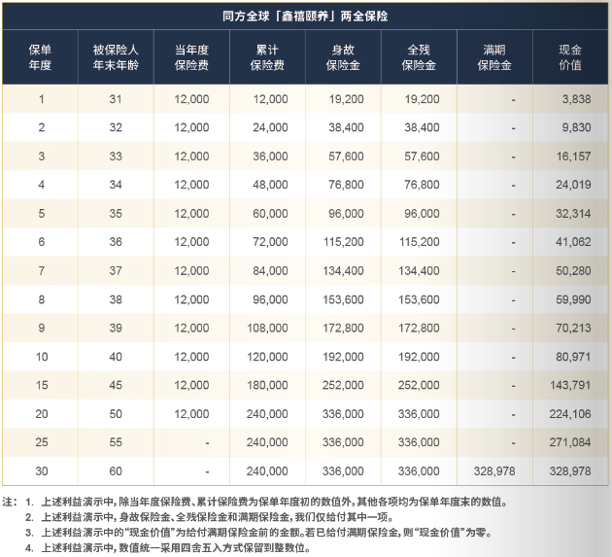Viewport: 612px width, 557px height.
Task: Select the cash value 41,062 cell
Action: tap(571, 243)
